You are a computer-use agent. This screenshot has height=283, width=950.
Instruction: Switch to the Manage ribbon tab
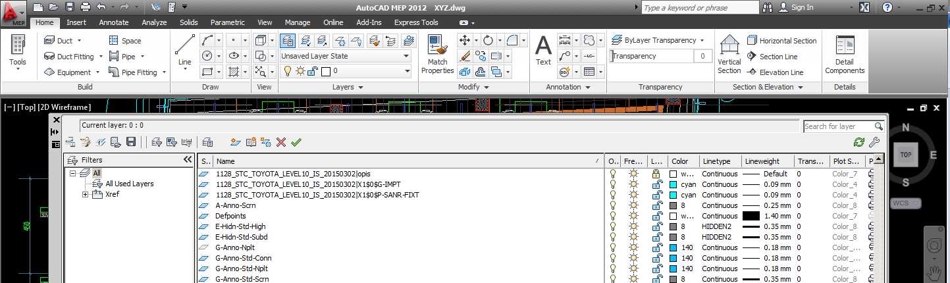(x=298, y=22)
